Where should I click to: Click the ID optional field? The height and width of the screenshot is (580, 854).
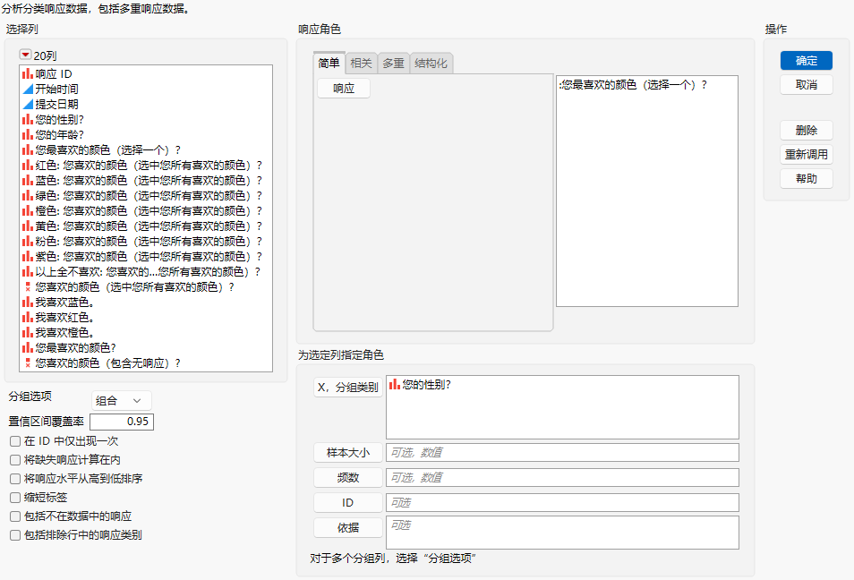(x=562, y=503)
